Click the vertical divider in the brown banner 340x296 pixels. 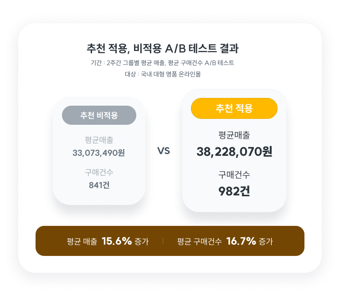point(163,241)
